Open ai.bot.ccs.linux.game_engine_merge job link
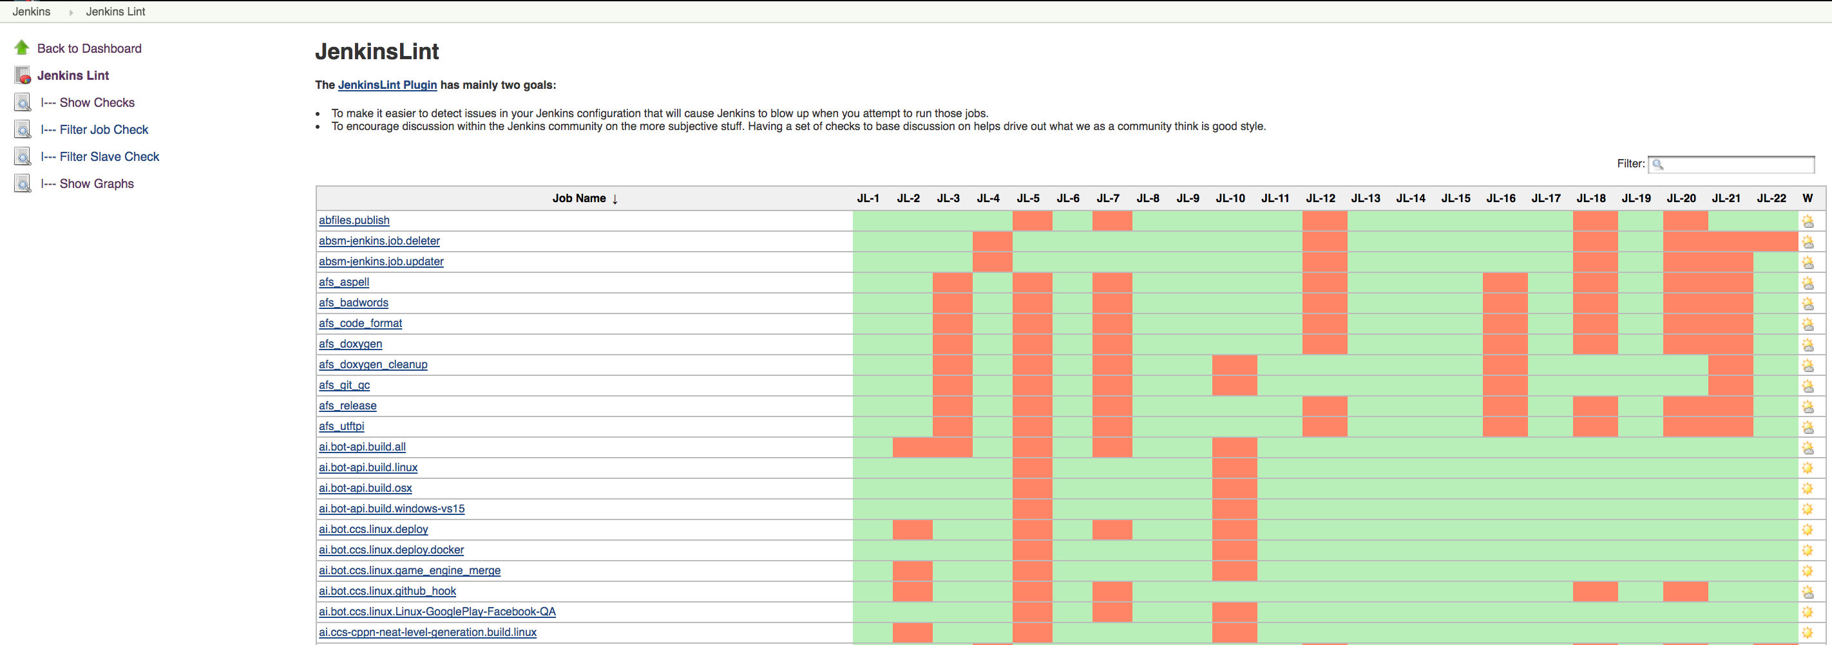This screenshot has width=1832, height=645. [410, 570]
